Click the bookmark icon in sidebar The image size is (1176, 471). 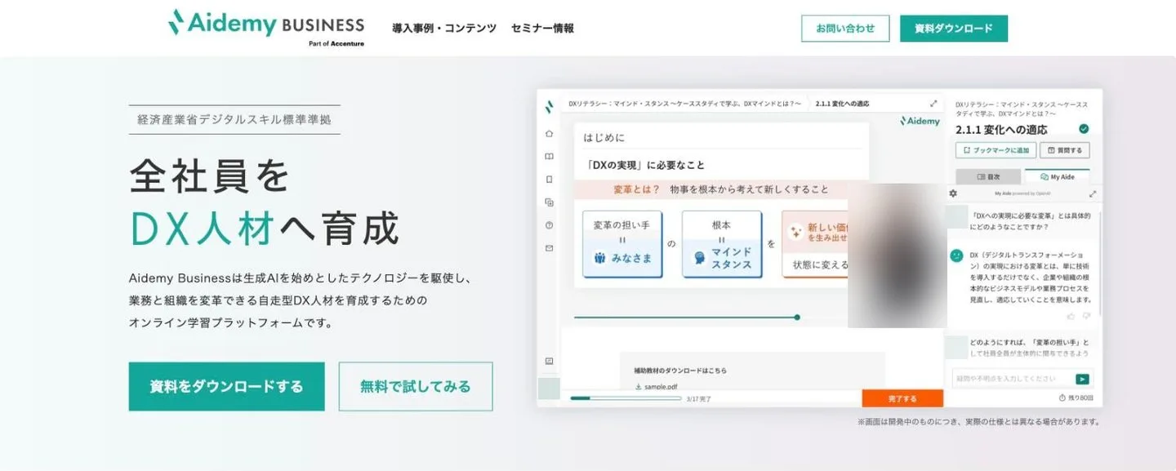pyautogui.click(x=549, y=179)
